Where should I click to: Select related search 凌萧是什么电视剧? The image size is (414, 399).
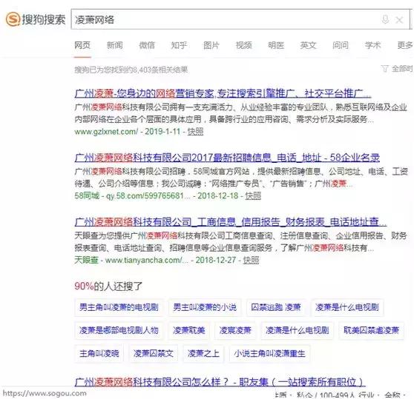[x=347, y=307]
